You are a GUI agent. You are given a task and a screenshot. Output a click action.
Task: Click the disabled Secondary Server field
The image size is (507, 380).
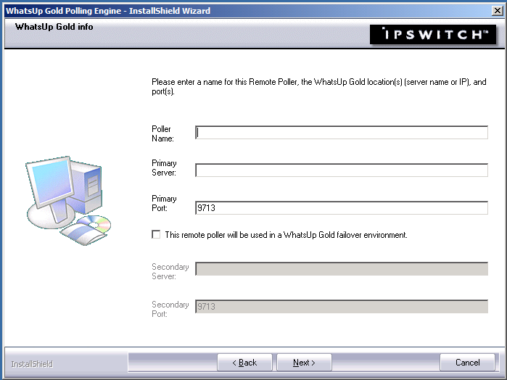click(342, 269)
